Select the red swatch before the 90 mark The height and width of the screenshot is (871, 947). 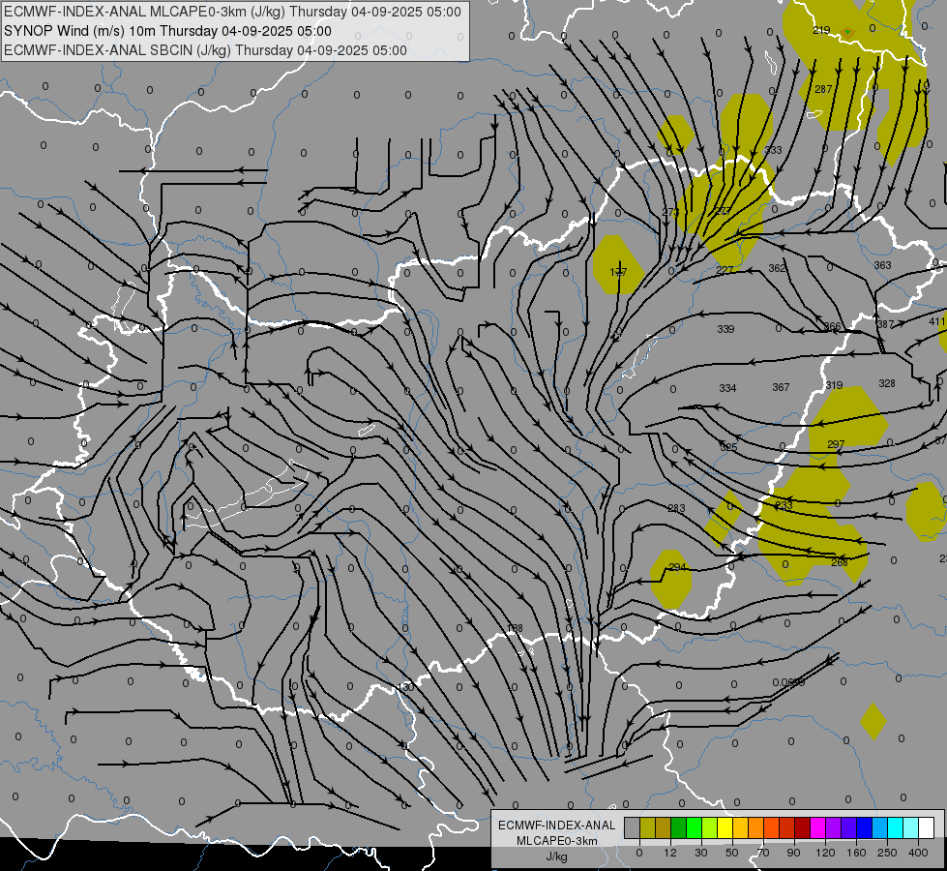[787, 828]
